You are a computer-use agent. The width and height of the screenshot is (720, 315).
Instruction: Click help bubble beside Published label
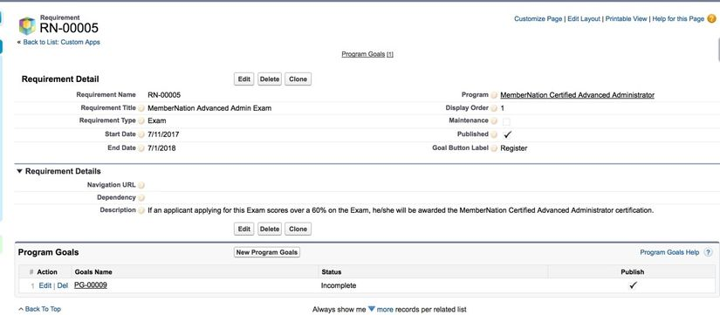494,134
